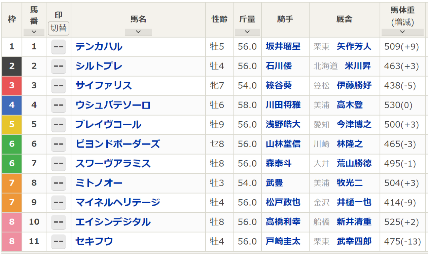Open the 馬名 sort dropdown
The width and height of the screenshot is (428, 254).
click(x=138, y=32)
